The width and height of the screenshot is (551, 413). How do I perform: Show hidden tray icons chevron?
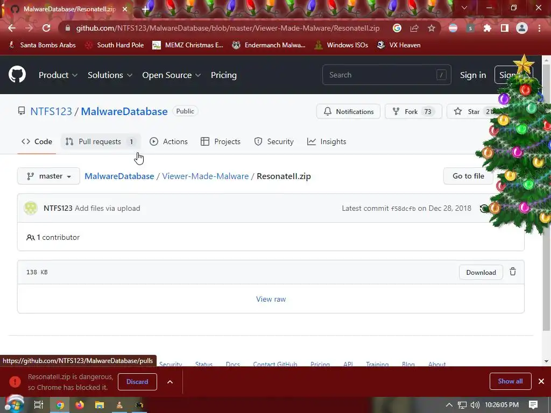(x=449, y=405)
